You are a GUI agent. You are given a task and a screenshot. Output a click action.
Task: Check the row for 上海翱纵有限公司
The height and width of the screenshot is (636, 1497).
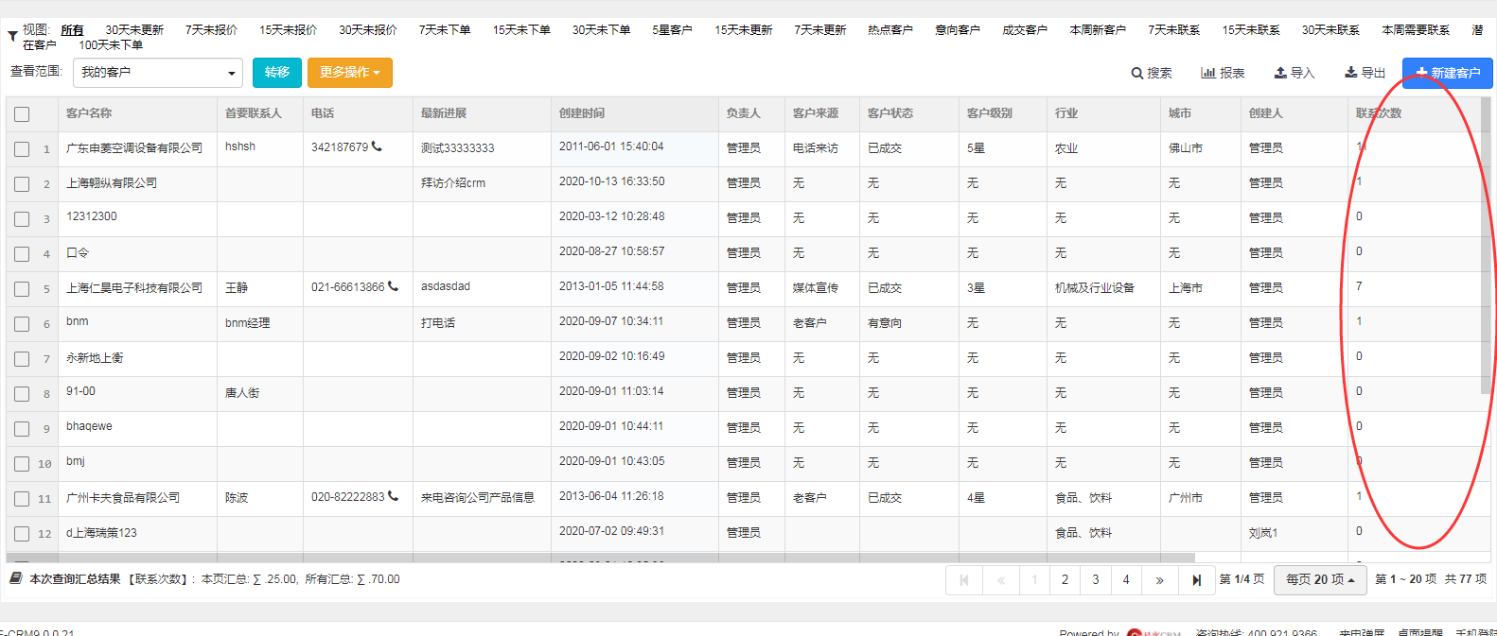(x=22, y=184)
